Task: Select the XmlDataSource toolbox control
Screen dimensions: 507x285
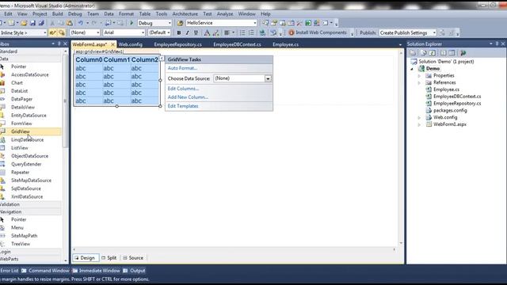Action: tap(27, 196)
